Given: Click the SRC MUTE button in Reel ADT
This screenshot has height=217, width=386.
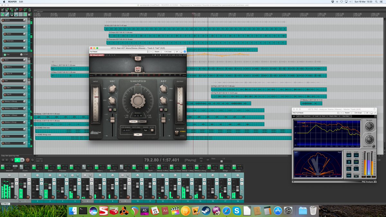Looking at the screenshot, I should pos(110,110).
